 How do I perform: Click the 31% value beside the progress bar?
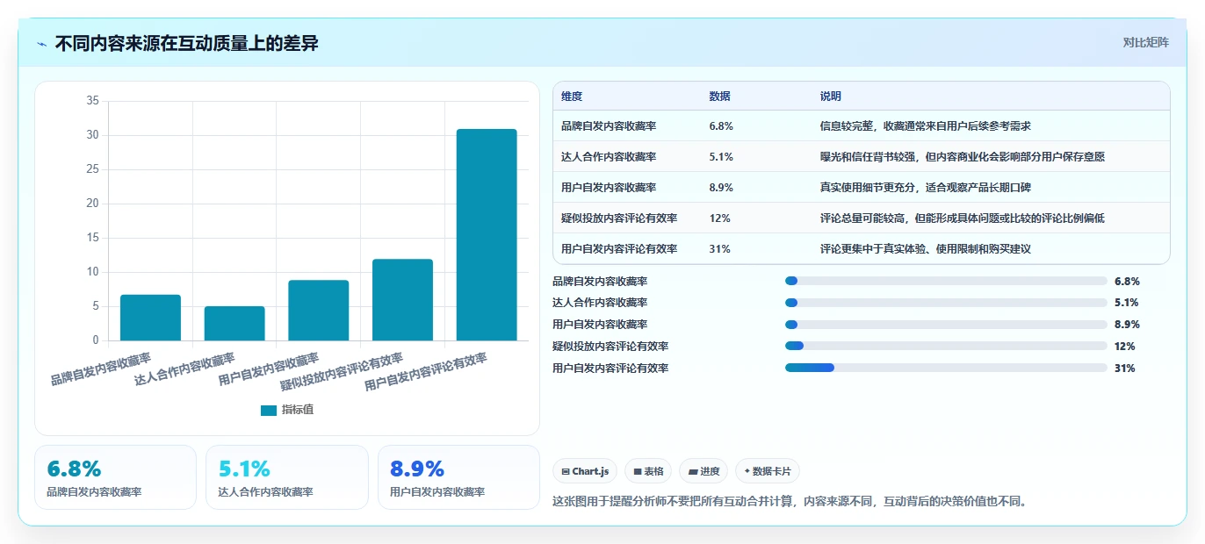(1125, 369)
